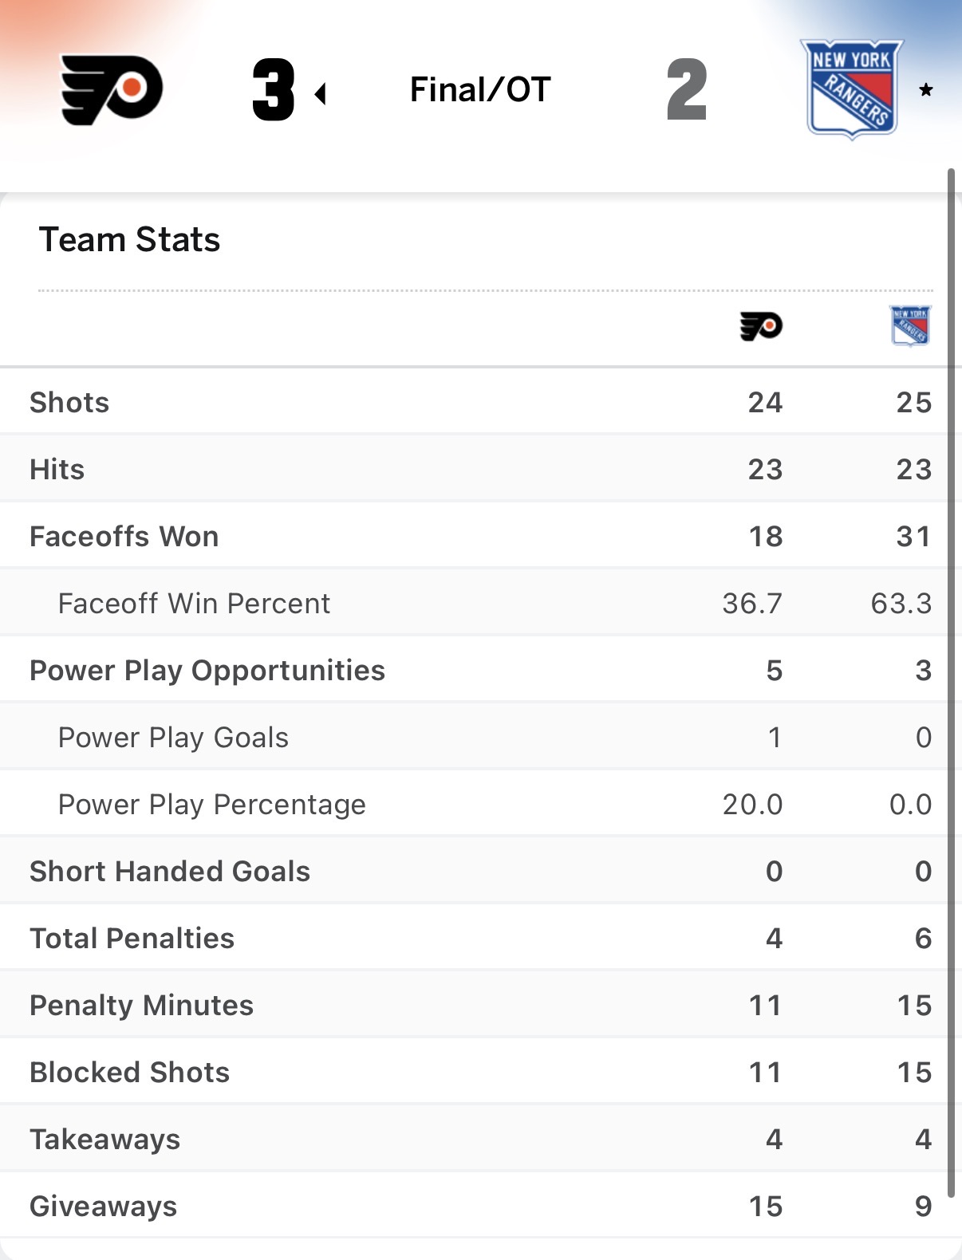Tap the Flyers logo in the score header
This screenshot has height=1260, width=962.
[x=112, y=90]
